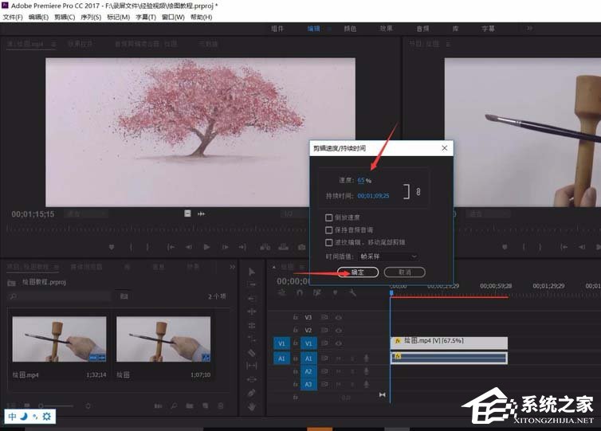Click the duration value 00;01;09;25

pyautogui.click(x=373, y=196)
